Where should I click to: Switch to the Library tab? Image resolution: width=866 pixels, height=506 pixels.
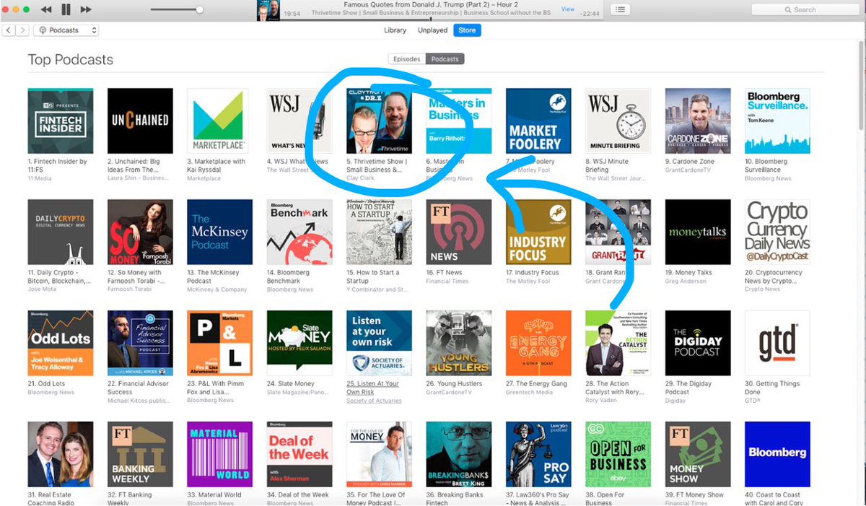tap(395, 30)
